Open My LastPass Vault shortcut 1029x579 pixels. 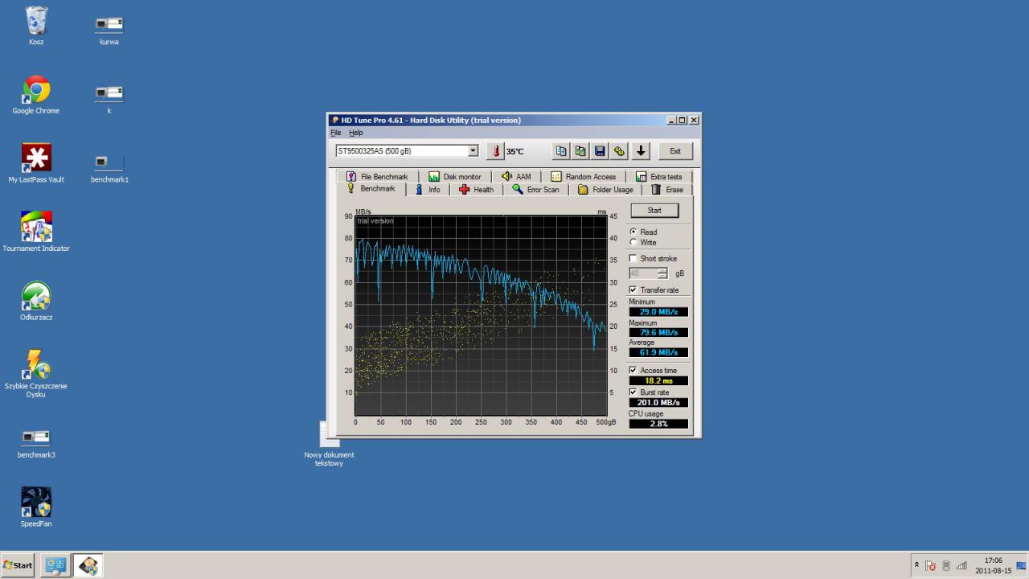(x=36, y=163)
